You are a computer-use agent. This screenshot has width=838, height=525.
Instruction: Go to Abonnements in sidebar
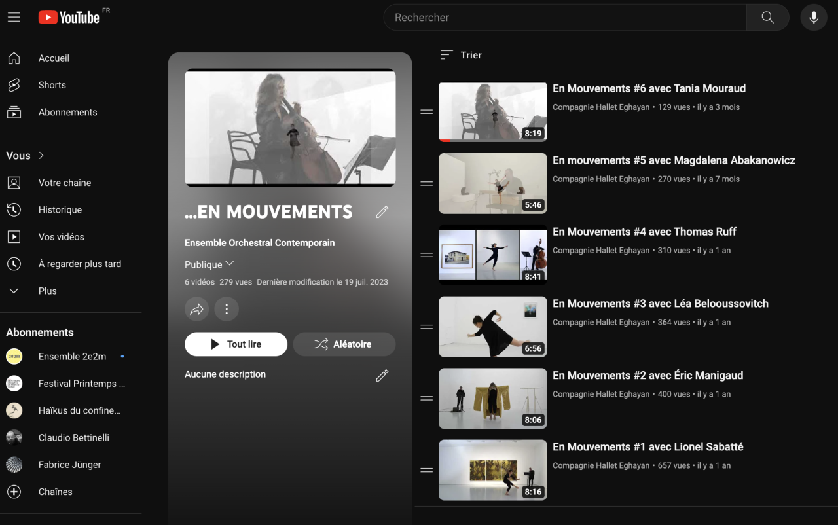coord(67,112)
